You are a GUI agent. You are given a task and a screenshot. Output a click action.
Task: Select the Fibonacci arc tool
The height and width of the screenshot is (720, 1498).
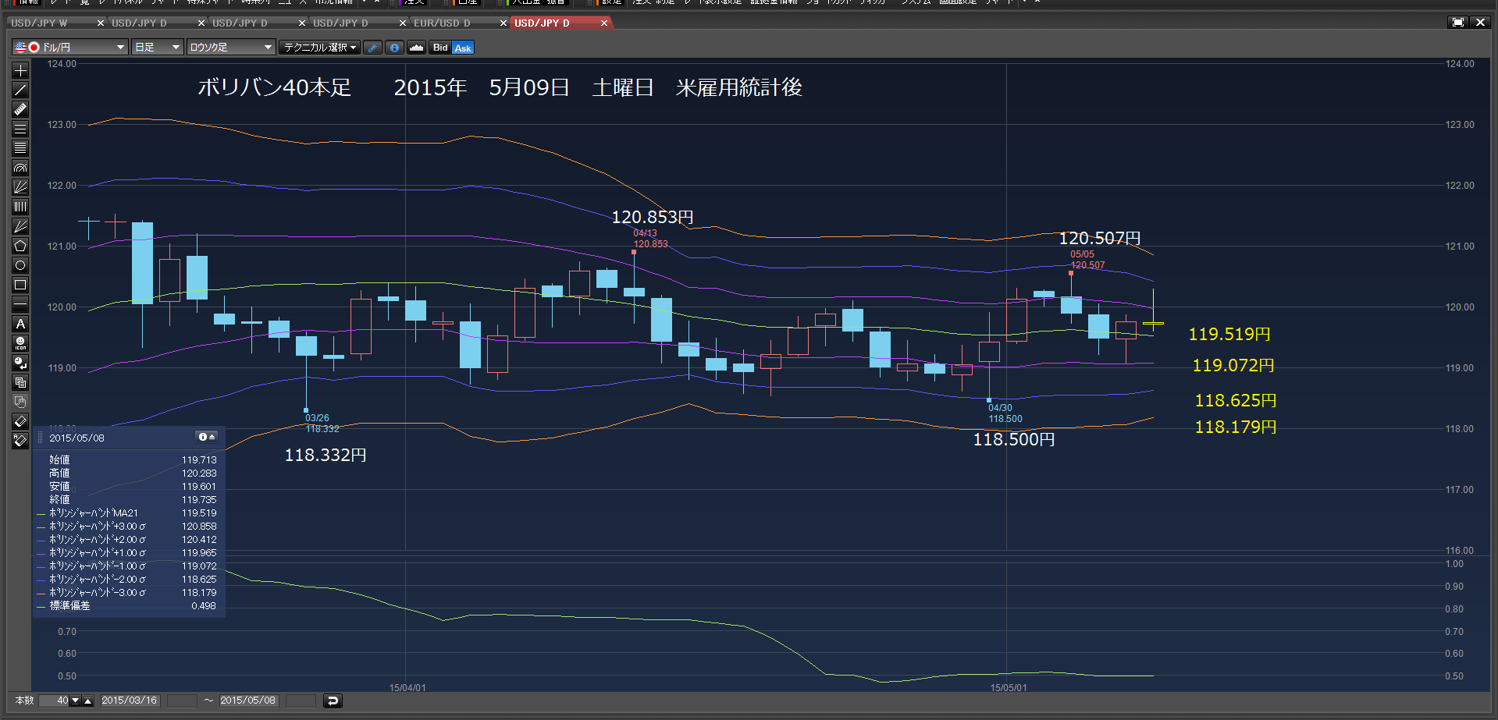(20, 168)
